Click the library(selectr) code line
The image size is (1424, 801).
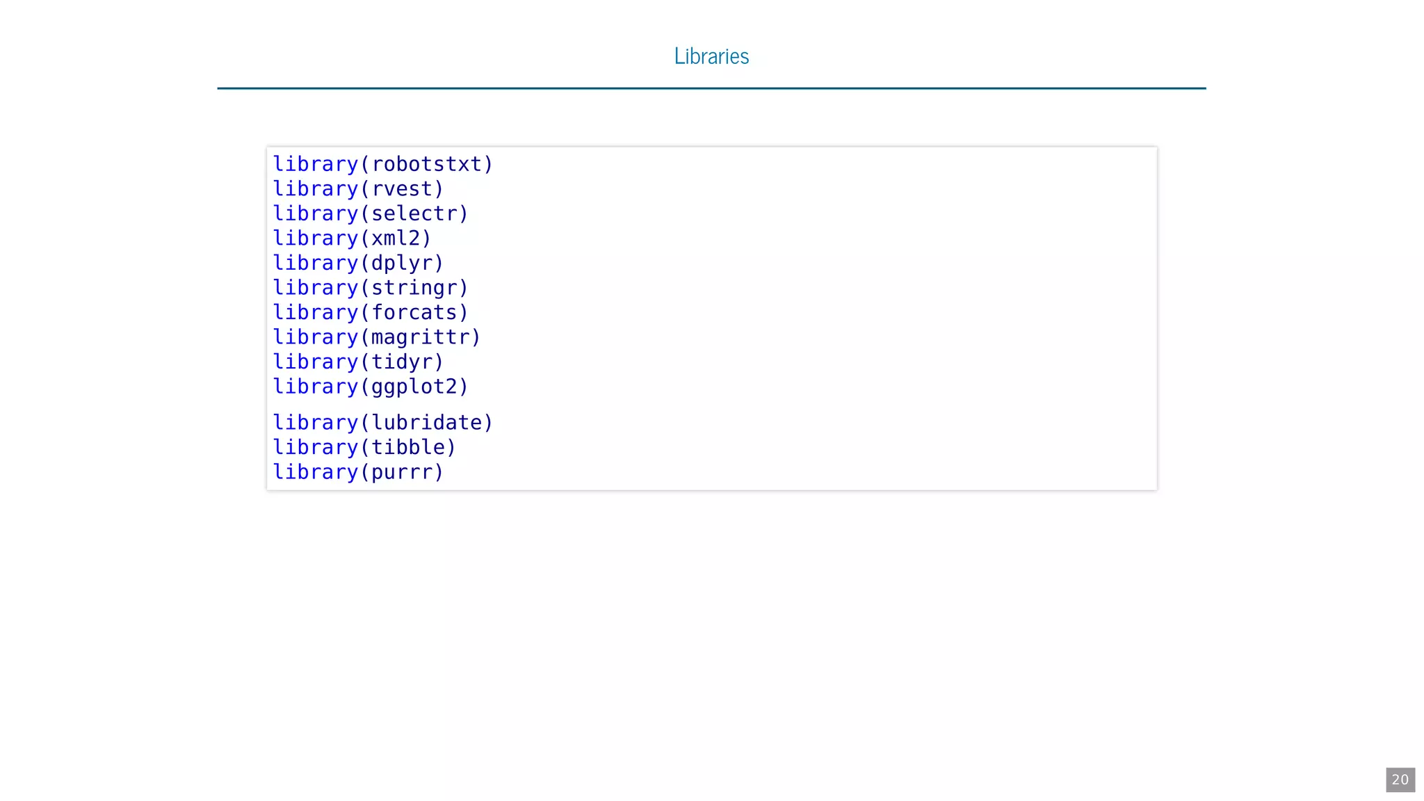(370, 213)
